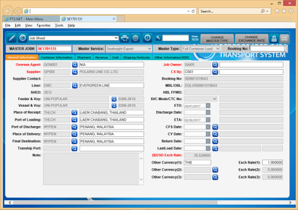
Task: Switch to Container Information tab
Action: (57, 57)
